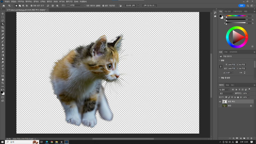256x144 pixels.
Task: Click the hue color wheel ring
Action: [x=236, y=28]
